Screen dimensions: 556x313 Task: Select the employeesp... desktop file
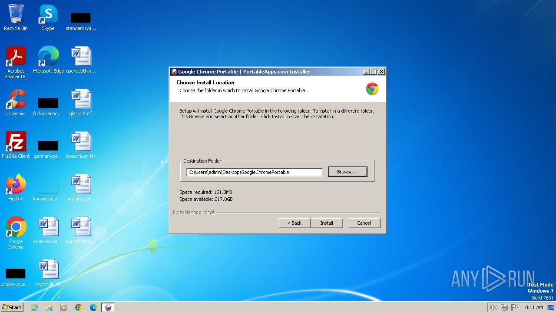(x=16, y=276)
